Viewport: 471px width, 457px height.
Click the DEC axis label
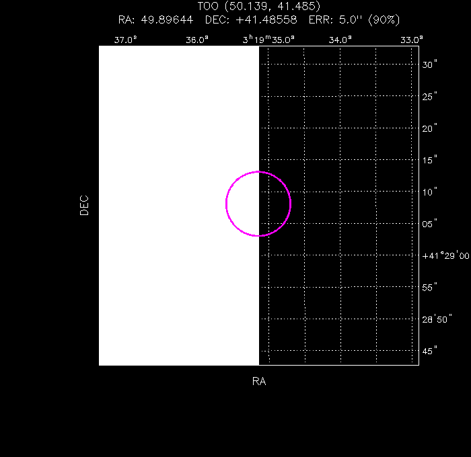point(84,205)
